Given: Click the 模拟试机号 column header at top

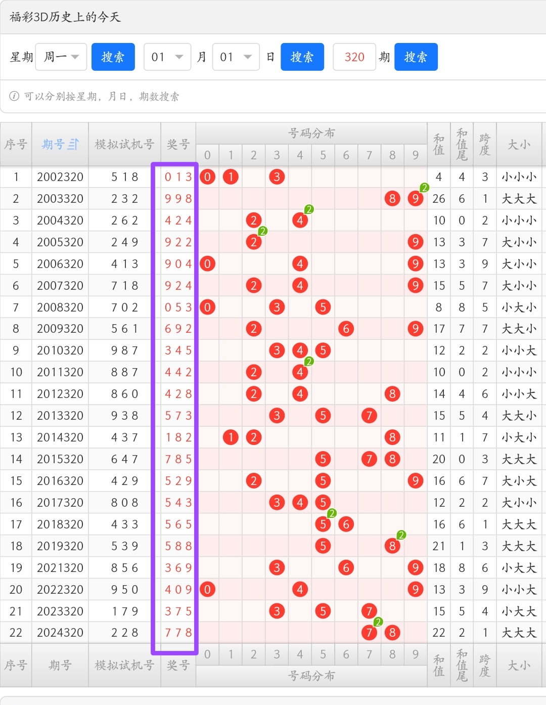Looking at the screenshot, I should (124, 145).
